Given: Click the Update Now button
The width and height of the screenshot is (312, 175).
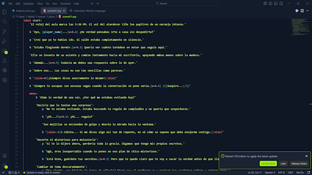Looking at the screenshot, I should pos(268,164).
